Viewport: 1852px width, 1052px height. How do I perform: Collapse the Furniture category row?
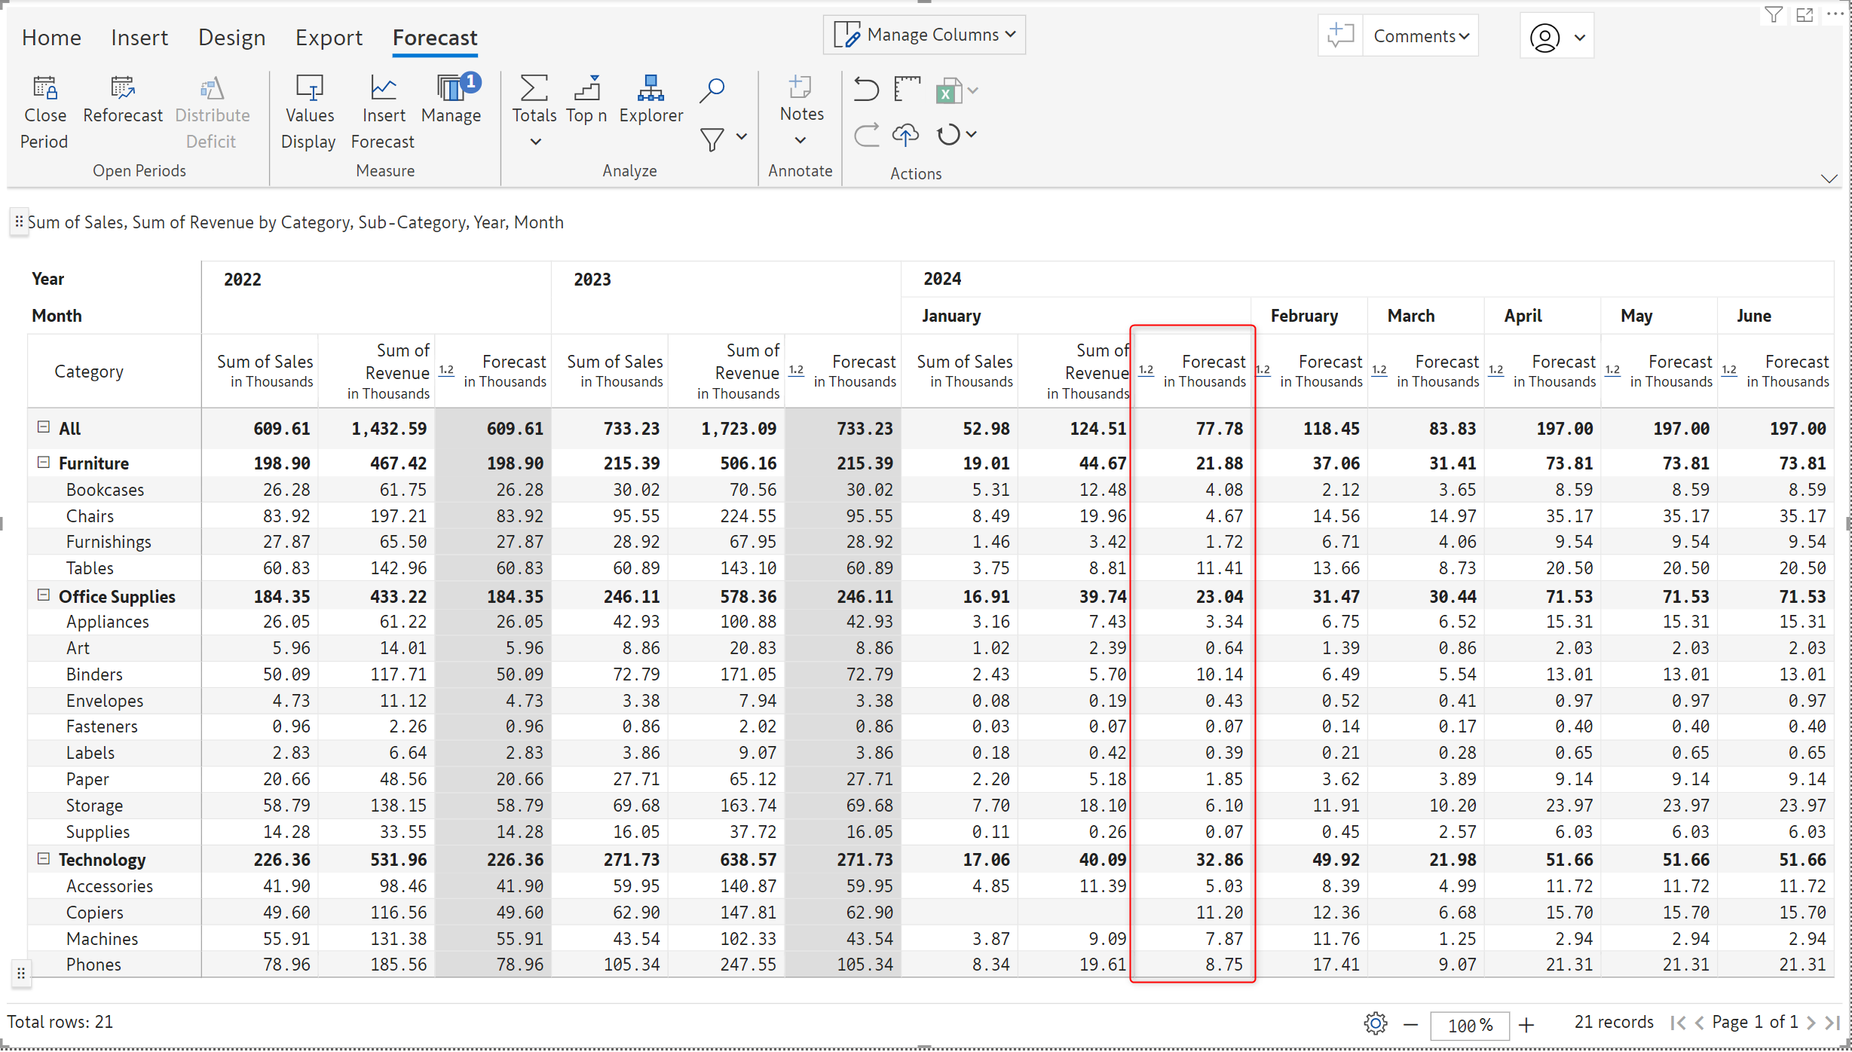pos(44,463)
